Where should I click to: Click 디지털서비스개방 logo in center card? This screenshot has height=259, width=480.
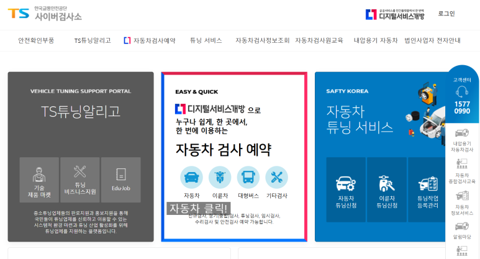click(210, 109)
